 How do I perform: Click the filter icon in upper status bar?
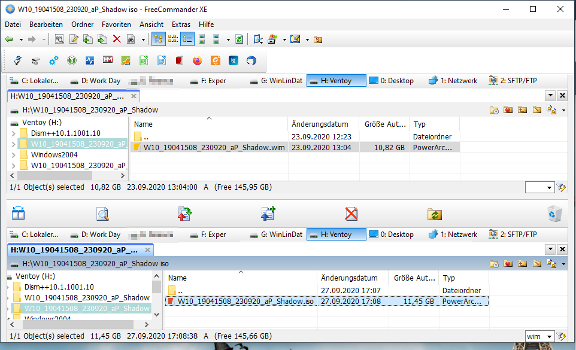561,187
